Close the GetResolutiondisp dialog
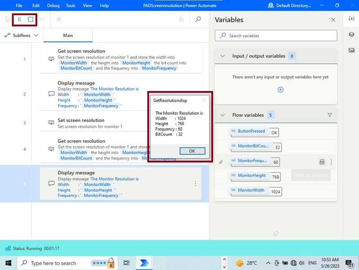 pos(204,100)
